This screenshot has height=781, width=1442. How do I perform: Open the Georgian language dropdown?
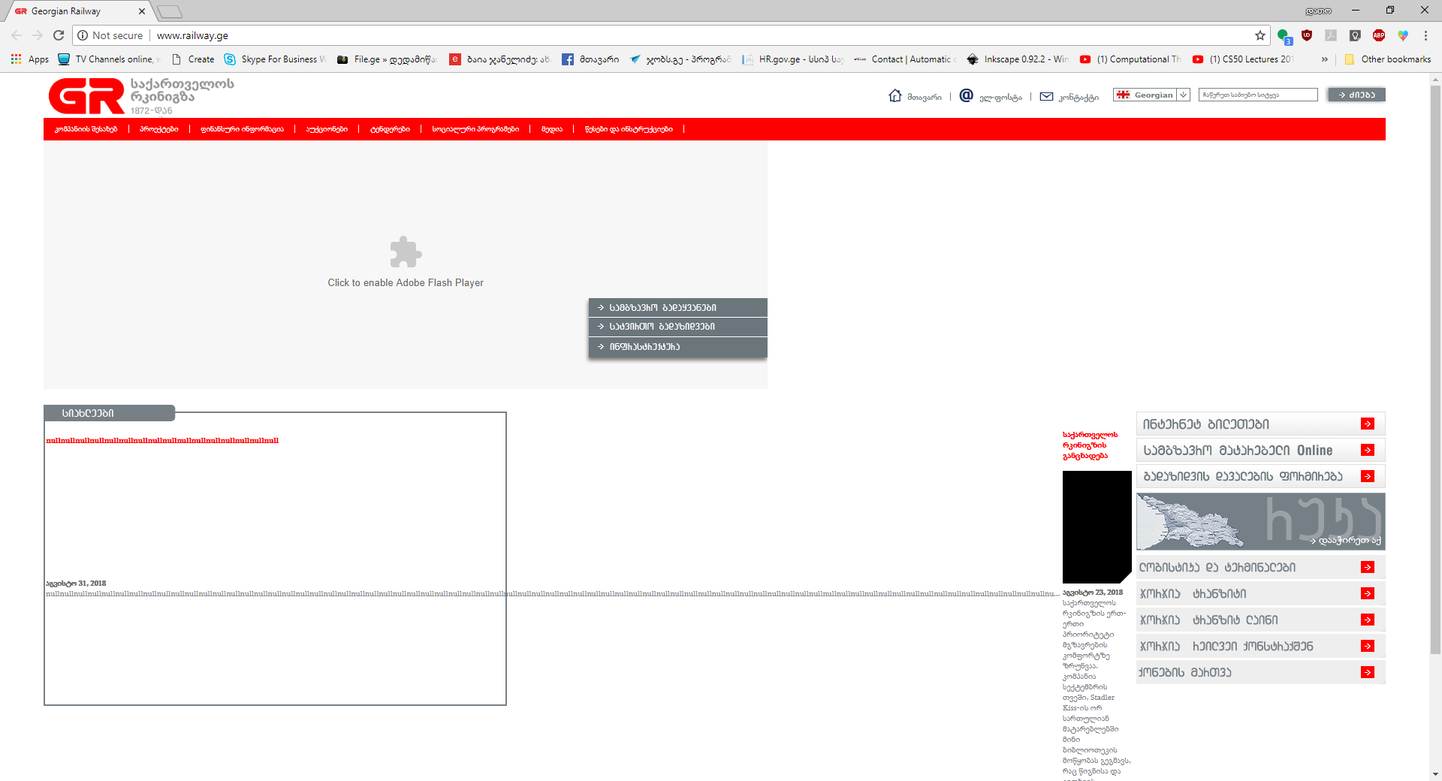[x=1151, y=95]
